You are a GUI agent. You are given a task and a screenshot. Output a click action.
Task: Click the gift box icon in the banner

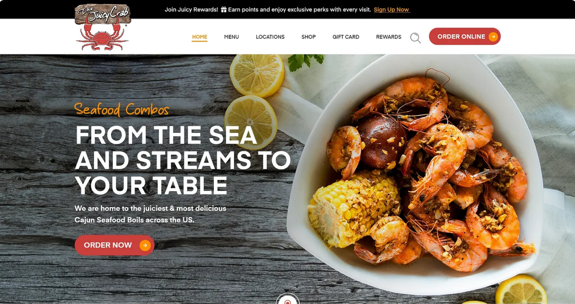224,9
